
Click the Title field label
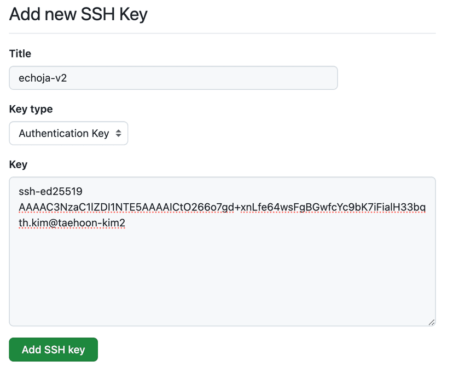point(20,54)
